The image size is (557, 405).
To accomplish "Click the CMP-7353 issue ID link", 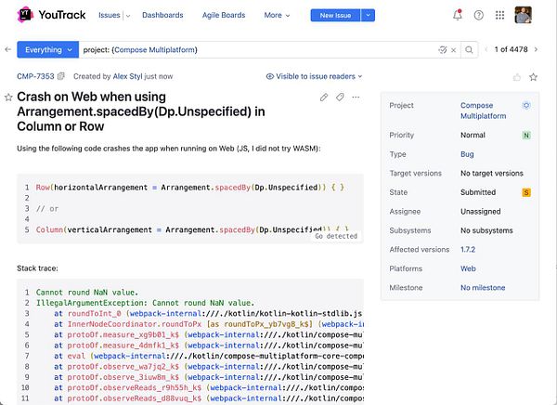I will tap(35, 76).
